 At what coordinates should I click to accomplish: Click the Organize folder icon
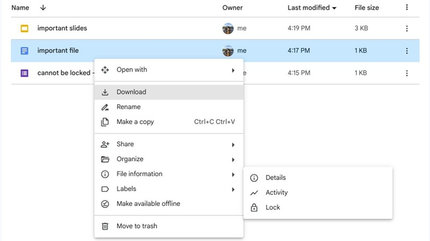[105, 159]
